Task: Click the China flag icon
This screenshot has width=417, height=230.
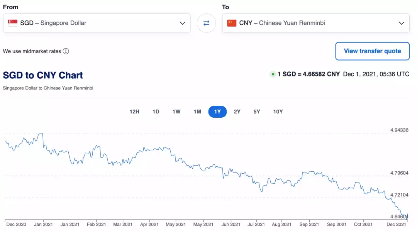Action: [x=232, y=23]
